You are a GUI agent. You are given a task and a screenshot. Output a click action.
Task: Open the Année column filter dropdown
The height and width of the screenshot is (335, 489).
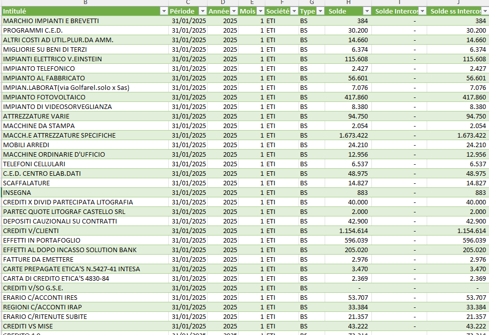click(234, 11)
